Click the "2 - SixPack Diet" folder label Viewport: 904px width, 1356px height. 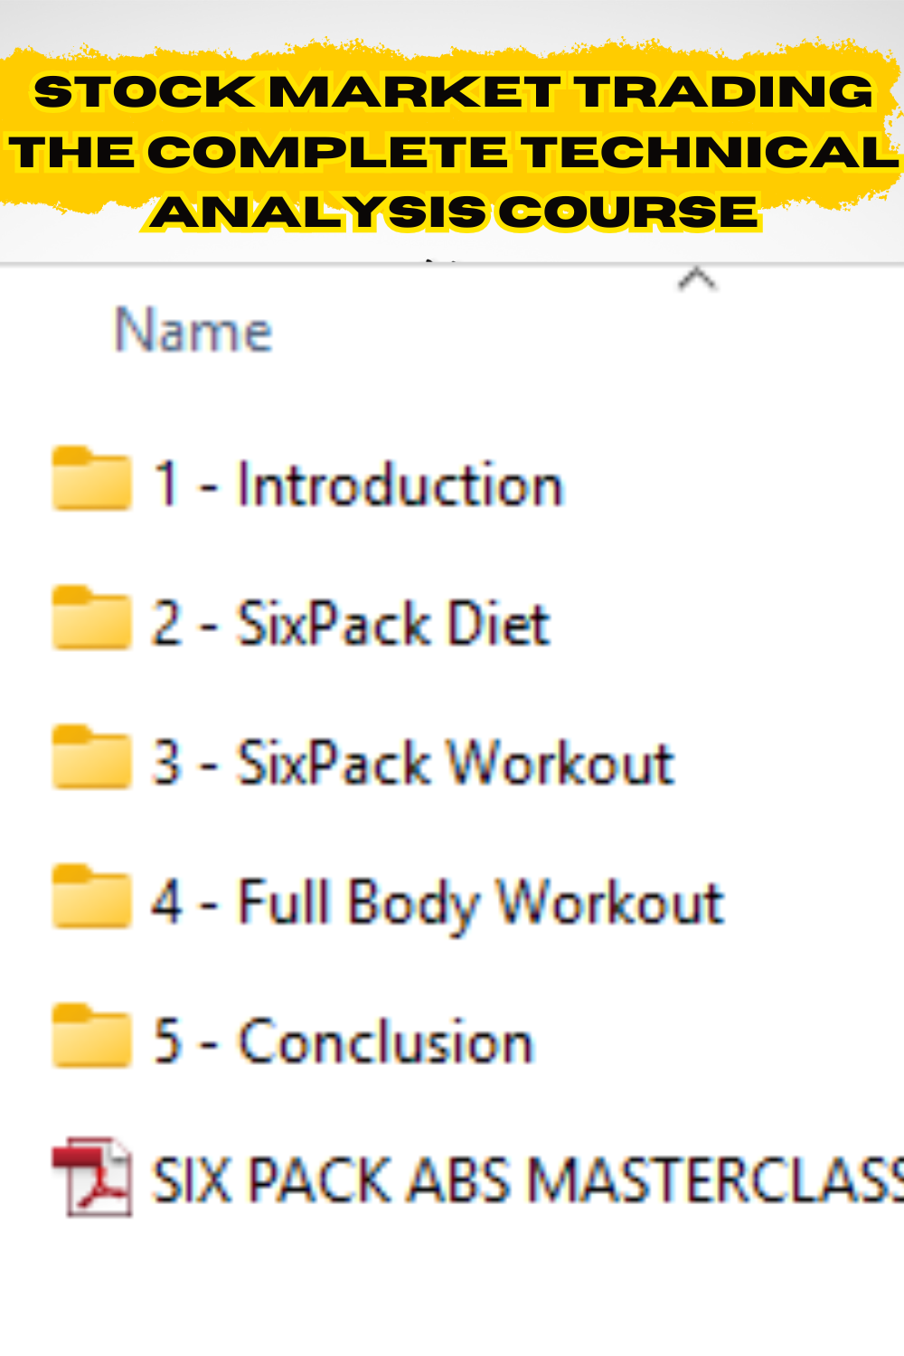(351, 624)
